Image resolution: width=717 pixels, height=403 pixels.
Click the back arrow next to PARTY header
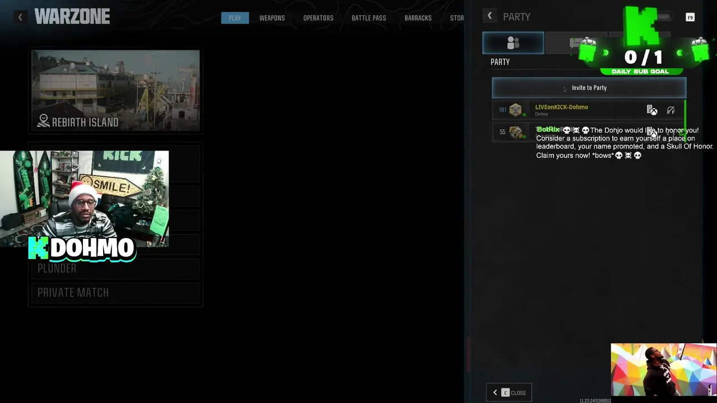[490, 16]
